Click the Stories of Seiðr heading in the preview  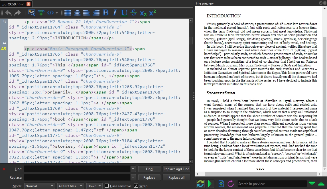pyautogui.click(x=221, y=93)
